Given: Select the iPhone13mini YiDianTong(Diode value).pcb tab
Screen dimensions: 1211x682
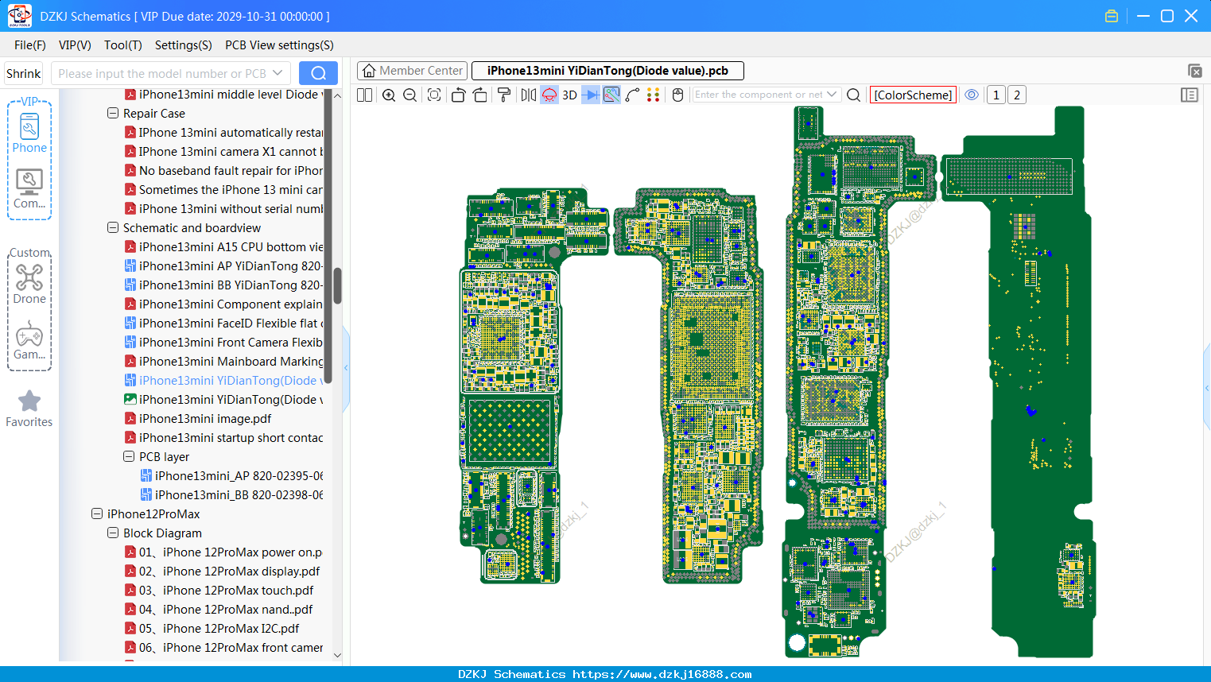Looking at the screenshot, I should click(607, 71).
